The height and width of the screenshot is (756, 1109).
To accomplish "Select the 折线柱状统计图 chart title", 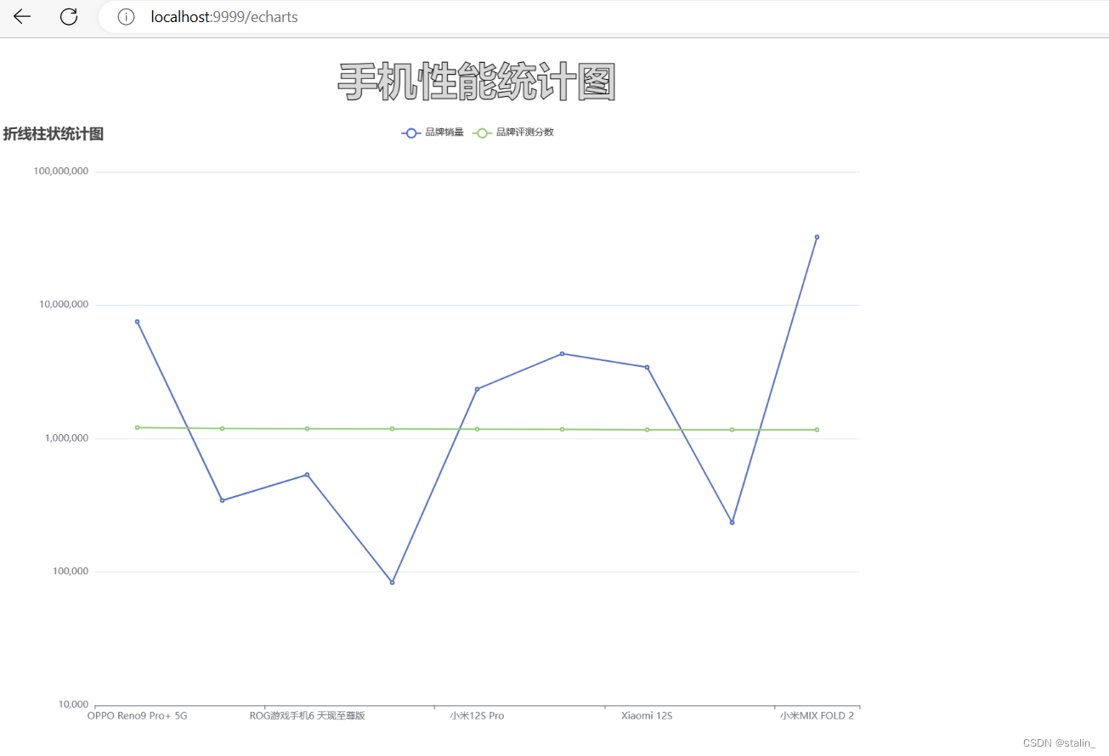I will click(54, 134).
